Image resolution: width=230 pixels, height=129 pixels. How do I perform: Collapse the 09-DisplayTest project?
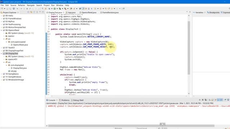tap(1, 53)
